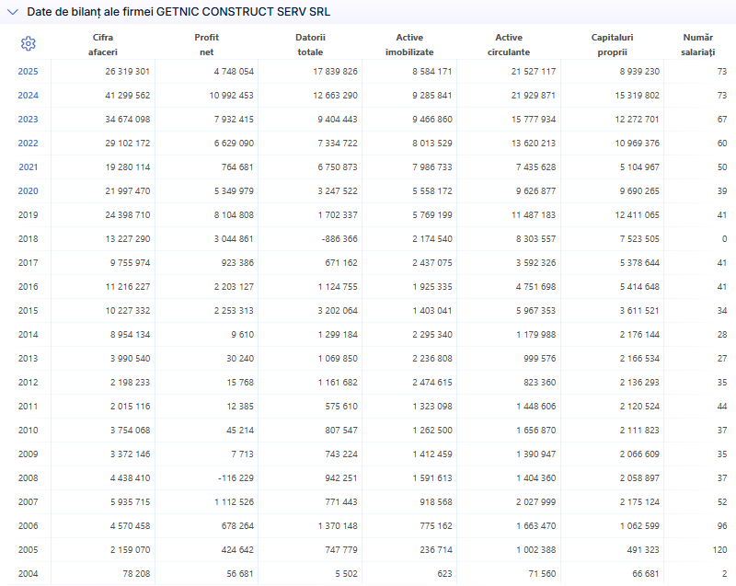Open the table settings gear icon
Screen dimensions: 736x586
29,43
